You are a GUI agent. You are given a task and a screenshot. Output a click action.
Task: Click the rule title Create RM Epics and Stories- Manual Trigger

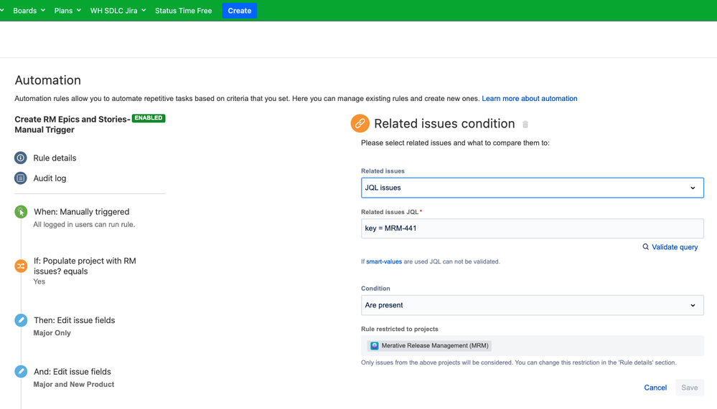coord(72,124)
